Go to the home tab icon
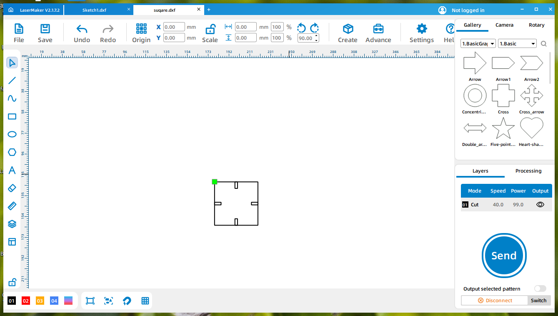Viewport: 558px width, 316px height. [x=11, y=10]
